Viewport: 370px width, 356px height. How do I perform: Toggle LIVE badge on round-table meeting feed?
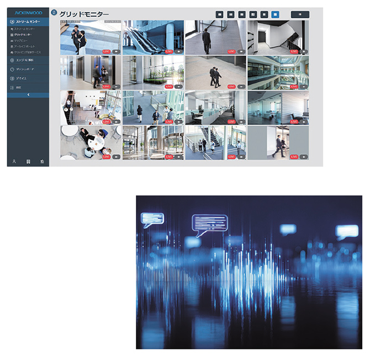[107, 157]
